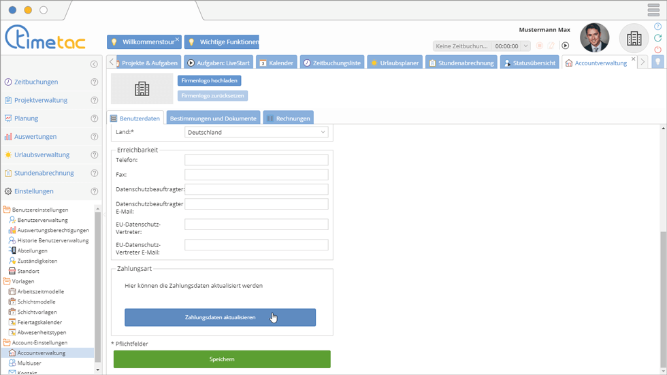Expand the Keine Zeitbuchung task dropdown
667x375 pixels.
[x=463, y=46]
